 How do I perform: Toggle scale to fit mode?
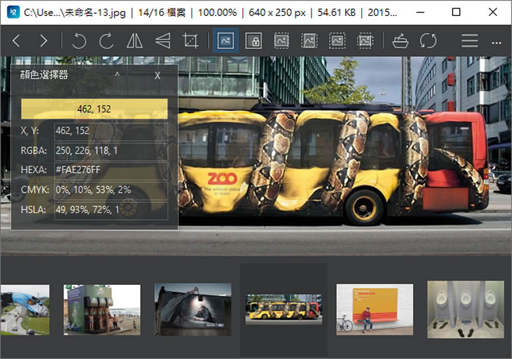point(337,41)
